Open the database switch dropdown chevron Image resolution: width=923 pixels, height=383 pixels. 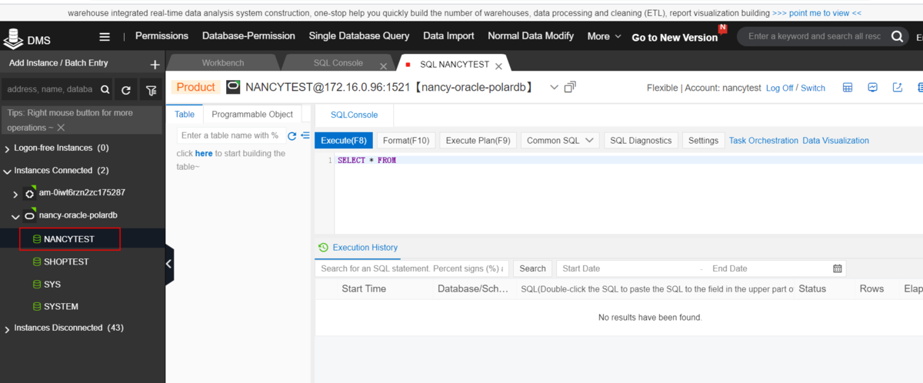pos(555,88)
